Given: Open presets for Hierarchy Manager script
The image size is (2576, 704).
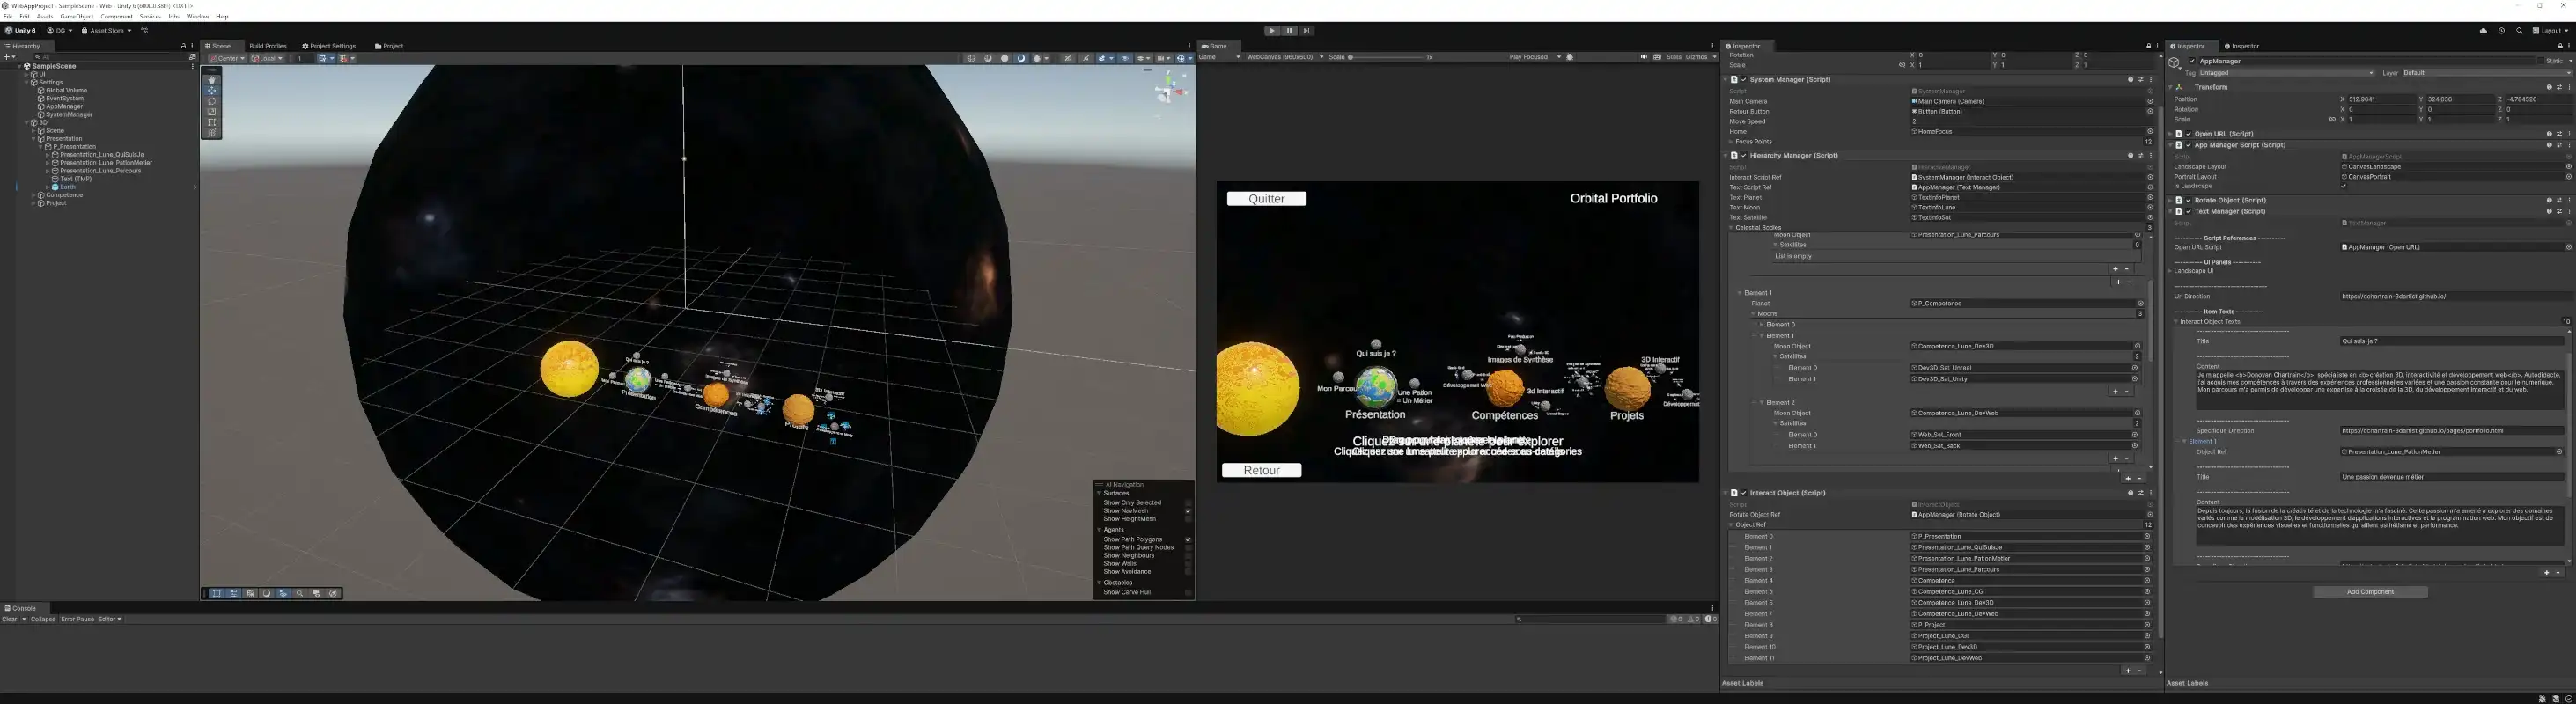Looking at the screenshot, I should (2140, 155).
